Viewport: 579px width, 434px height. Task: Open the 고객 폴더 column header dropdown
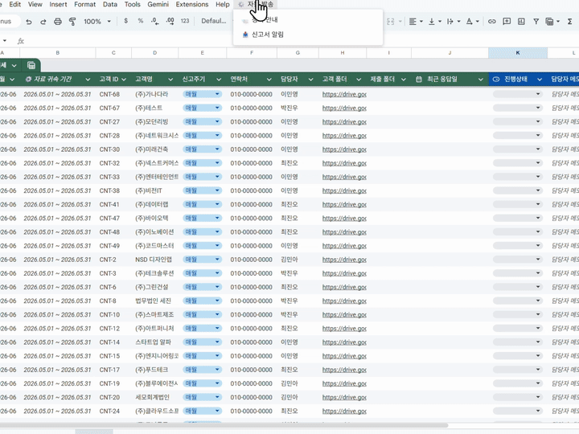pyautogui.click(x=359, y=80)
